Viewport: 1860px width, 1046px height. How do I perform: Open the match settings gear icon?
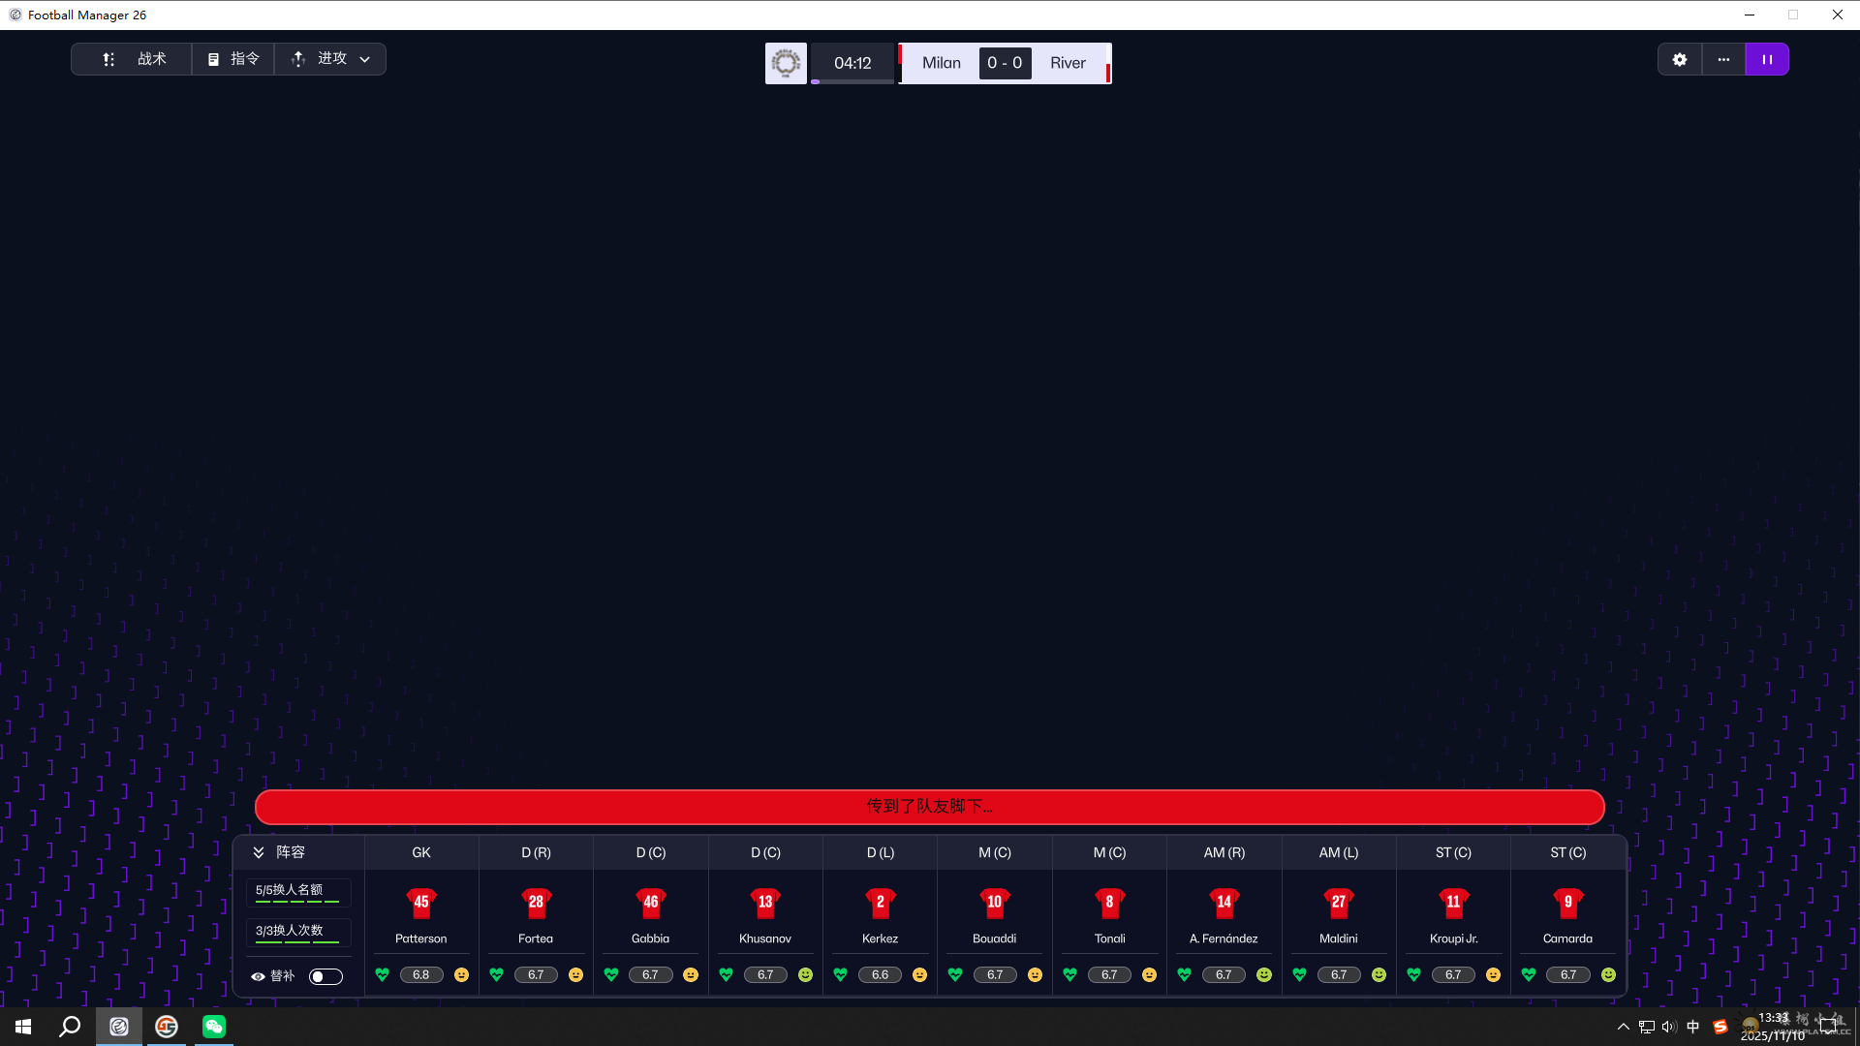pyautogui.click(x=1680, y=59)
